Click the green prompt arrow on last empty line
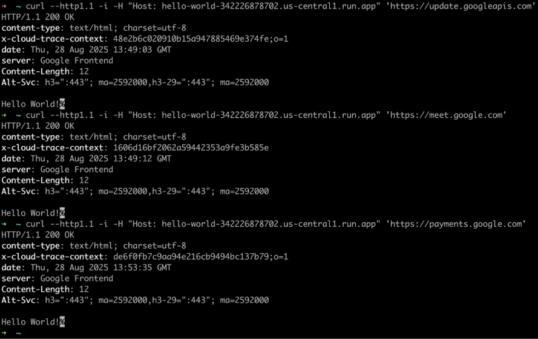Viewport: 538px width, 339px height. coord(4,333)
